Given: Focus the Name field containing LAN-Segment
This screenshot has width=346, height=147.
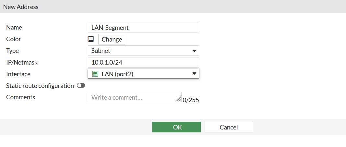Looking at the screenshot, I should pos(143,27).
